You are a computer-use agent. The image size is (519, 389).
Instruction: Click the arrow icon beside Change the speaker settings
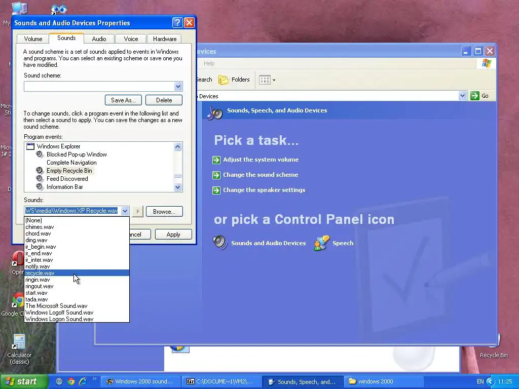(216, 190)
